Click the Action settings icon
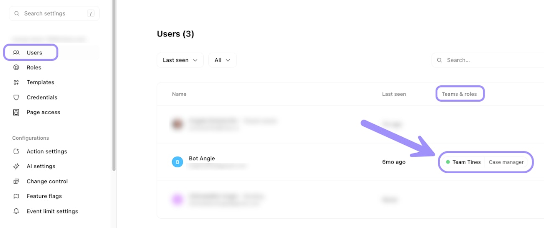The image size is (544, 228). tap(16, 151)
